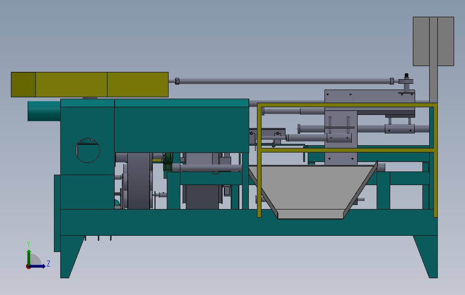This screenshot has width=465, height=295.
Task: Select the left angled teal support leg
Action: click(72, 257)
